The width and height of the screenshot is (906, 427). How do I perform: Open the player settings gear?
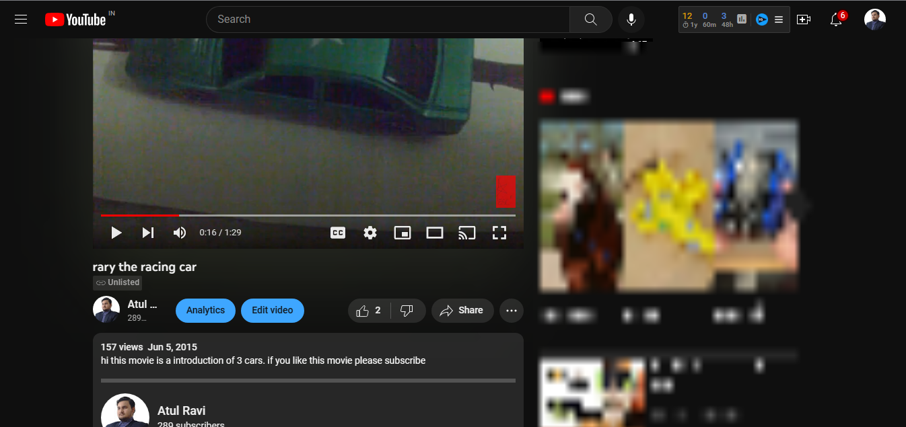[370, 233]
